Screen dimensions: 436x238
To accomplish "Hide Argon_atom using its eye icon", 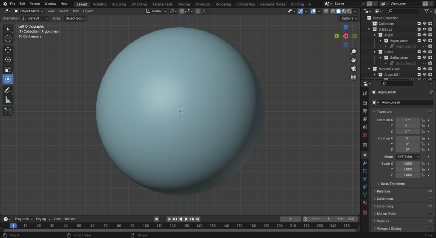I will coord(425,41).
